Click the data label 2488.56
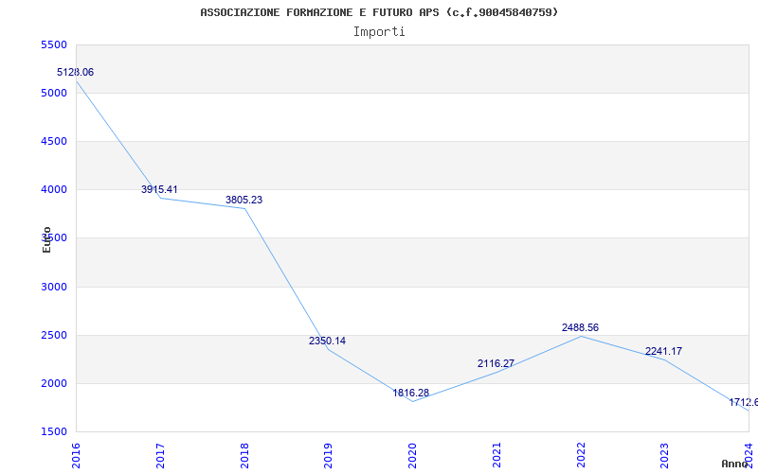 point(580,327)
